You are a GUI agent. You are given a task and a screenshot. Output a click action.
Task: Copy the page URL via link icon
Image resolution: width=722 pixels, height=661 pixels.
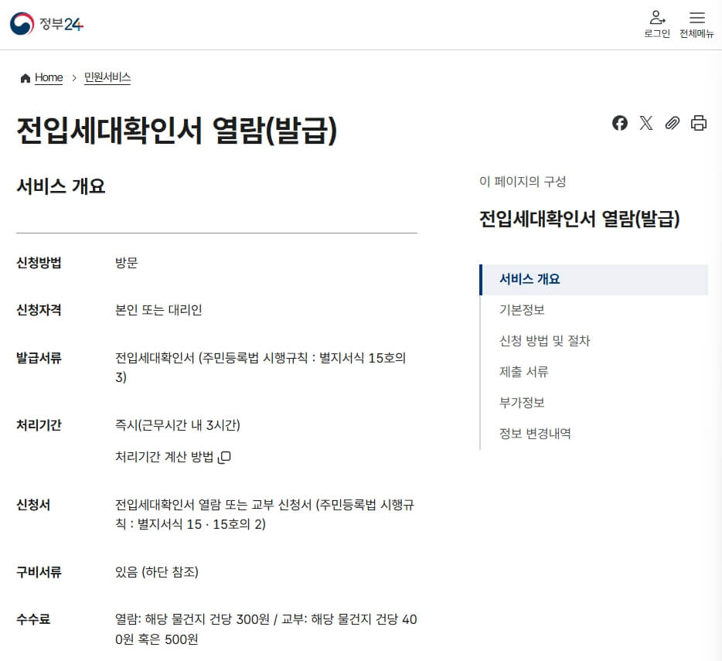coord(671,123)
